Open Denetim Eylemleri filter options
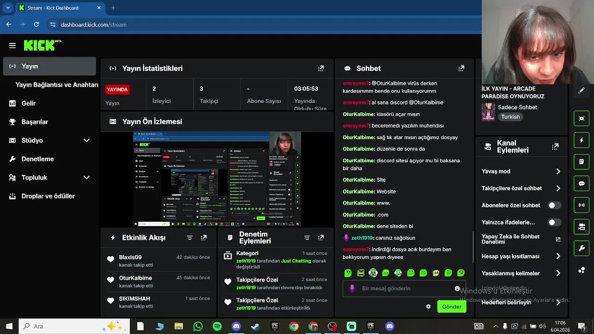This screenshot has width=594, height=334. click(307, 238)
